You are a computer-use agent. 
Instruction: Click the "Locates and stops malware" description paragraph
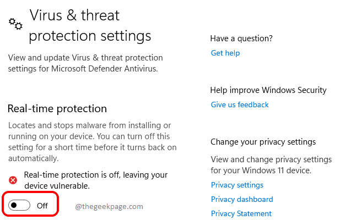(92, 142)
